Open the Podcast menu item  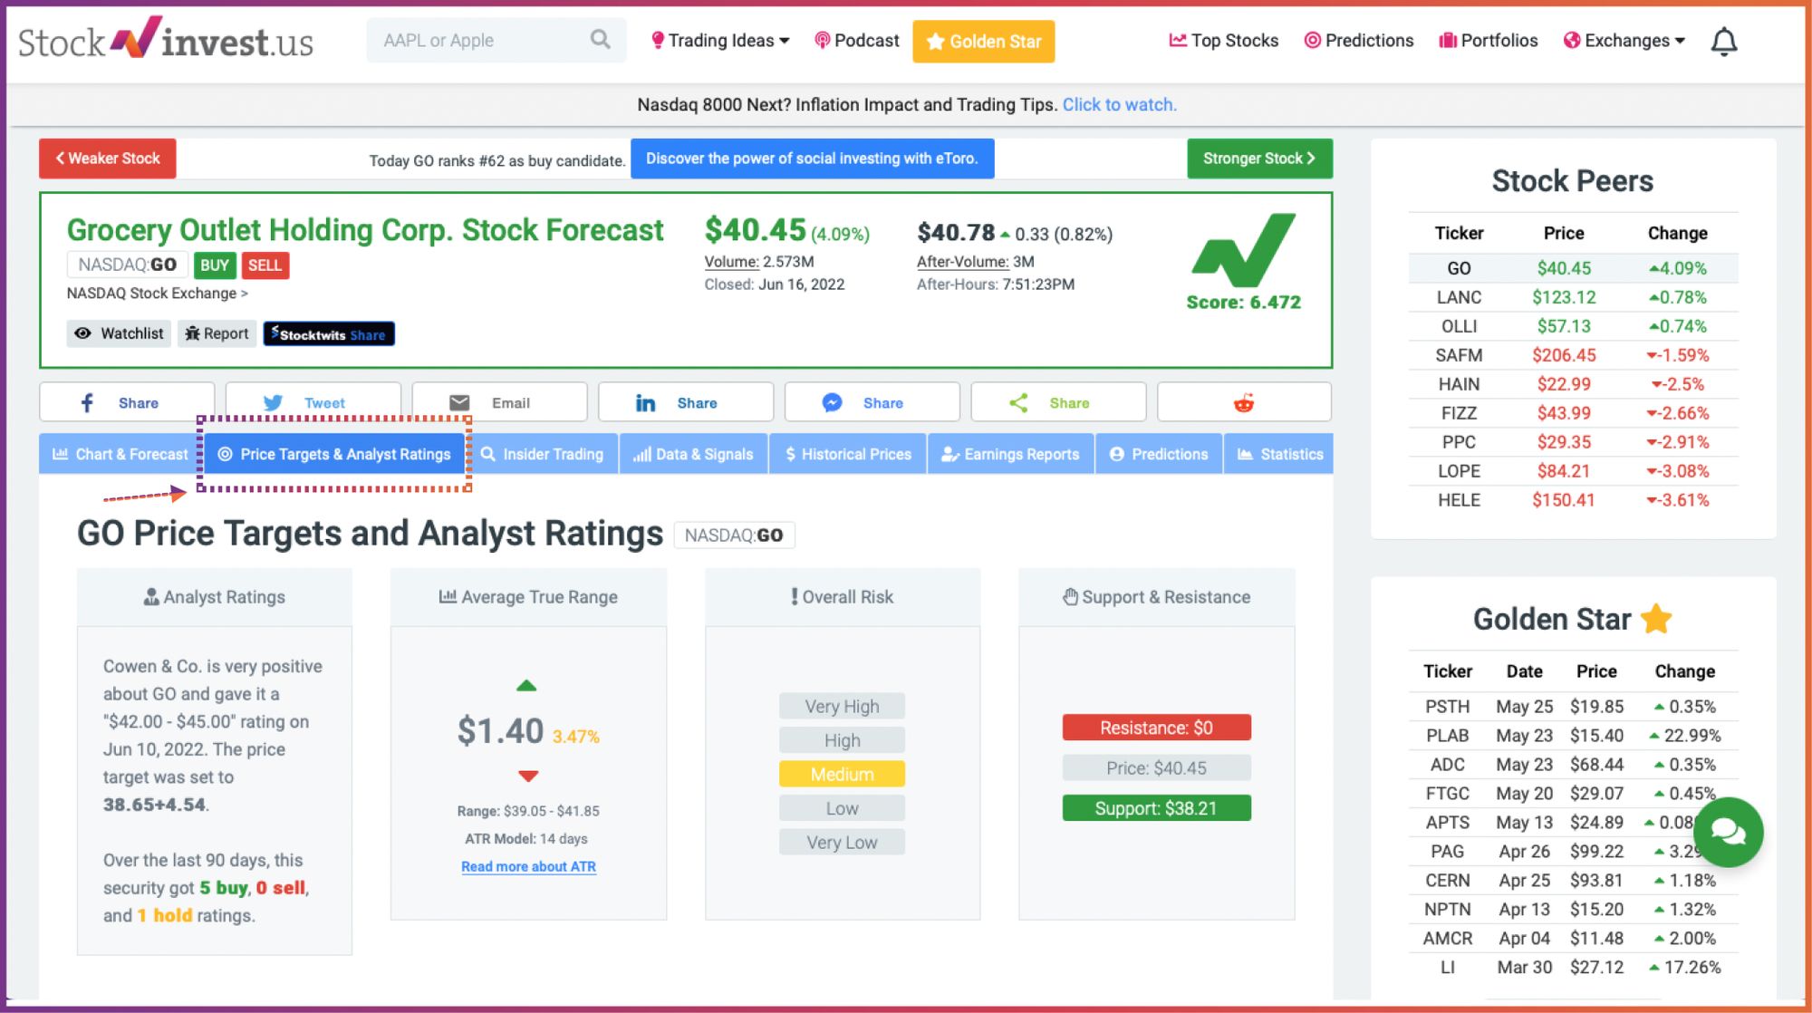(856, 41)
